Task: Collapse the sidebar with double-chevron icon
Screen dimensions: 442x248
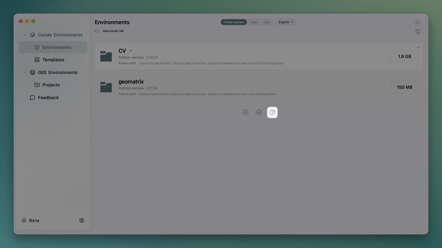Action: (x=417, y=22)
